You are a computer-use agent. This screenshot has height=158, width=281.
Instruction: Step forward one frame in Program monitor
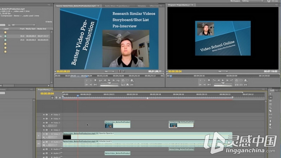coord(227,80)
